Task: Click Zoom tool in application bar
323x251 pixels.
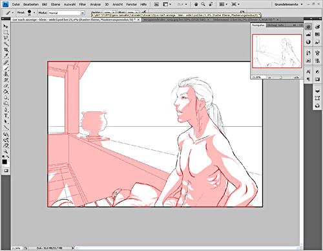Action: pos(203,5)
